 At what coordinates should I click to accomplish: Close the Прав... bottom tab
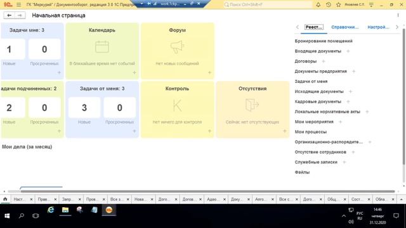[55, 199]
